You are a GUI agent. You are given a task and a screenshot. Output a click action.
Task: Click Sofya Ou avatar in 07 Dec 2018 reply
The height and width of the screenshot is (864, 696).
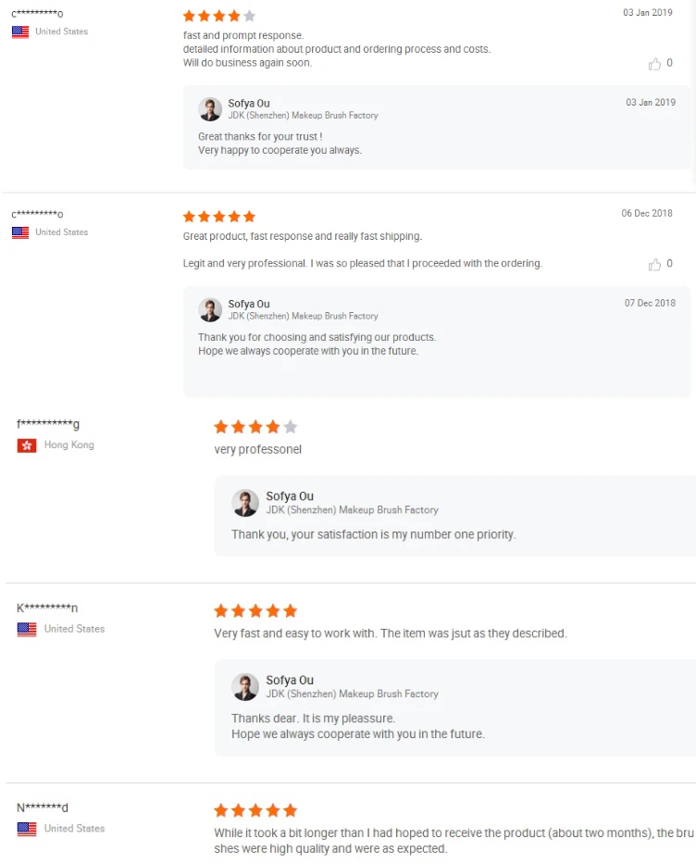click(x=210, y=310)
